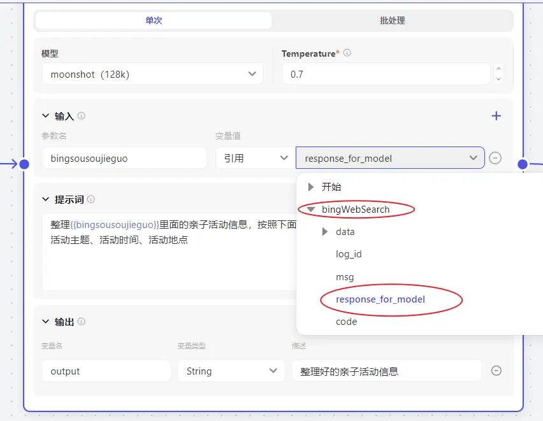543x421 pixels.
Task: Switch to the 单次 tab
Action: tap(154, 20)
